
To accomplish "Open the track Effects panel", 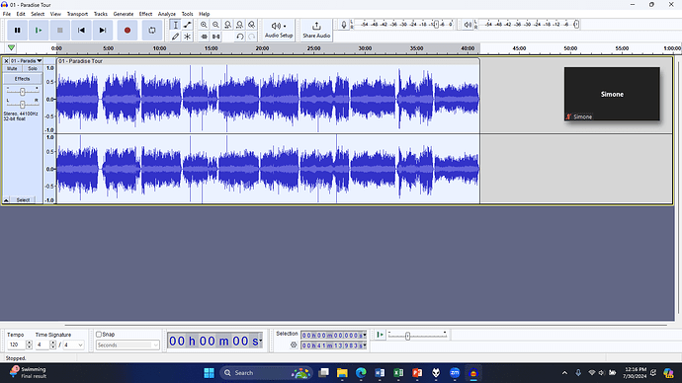I will [22, 79].
